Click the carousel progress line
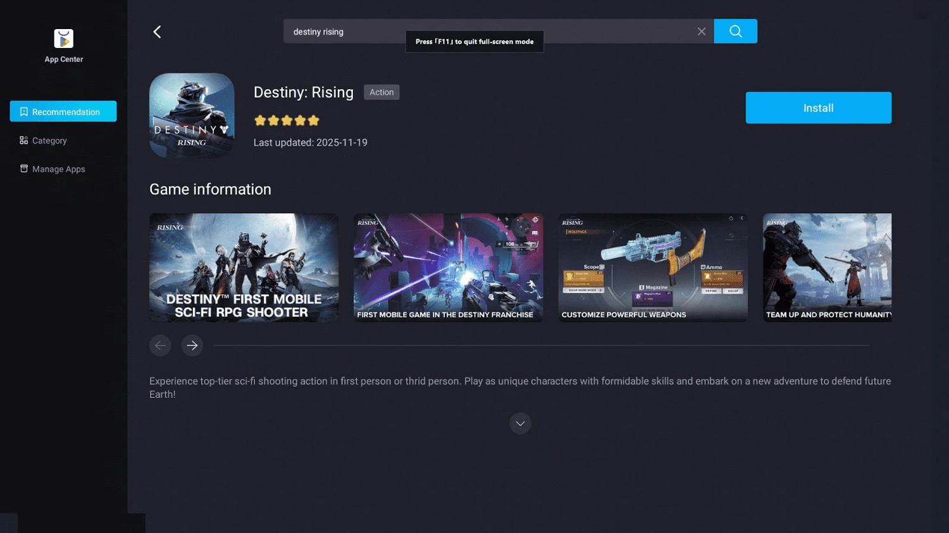The width and height of the screenshot is (949, 533). pyautogui.click(x=543, y=346)
